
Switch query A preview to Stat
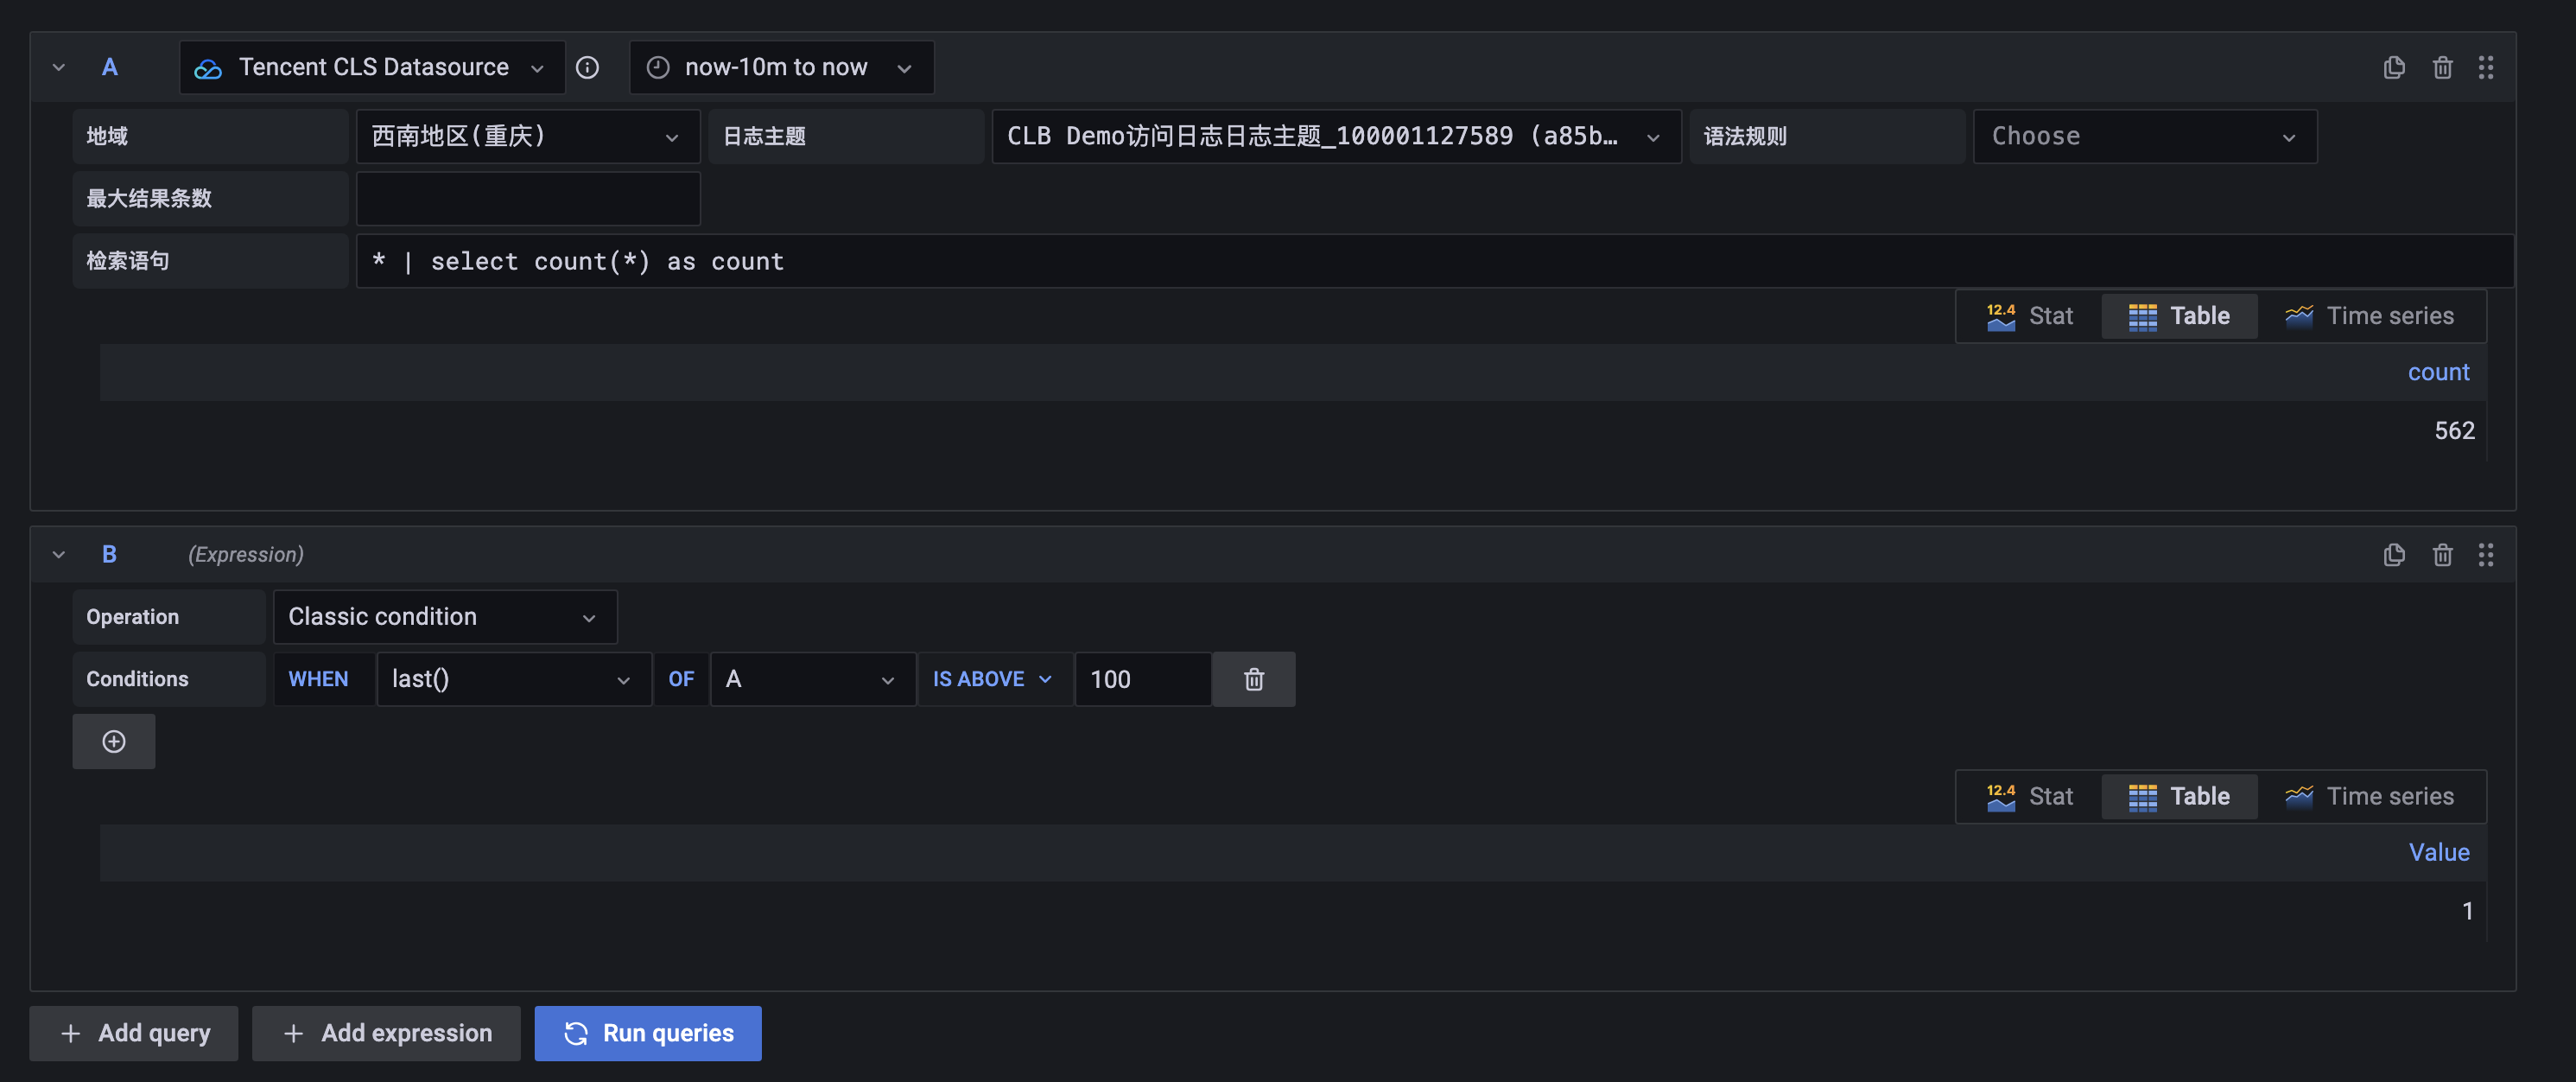point(2030,316)
